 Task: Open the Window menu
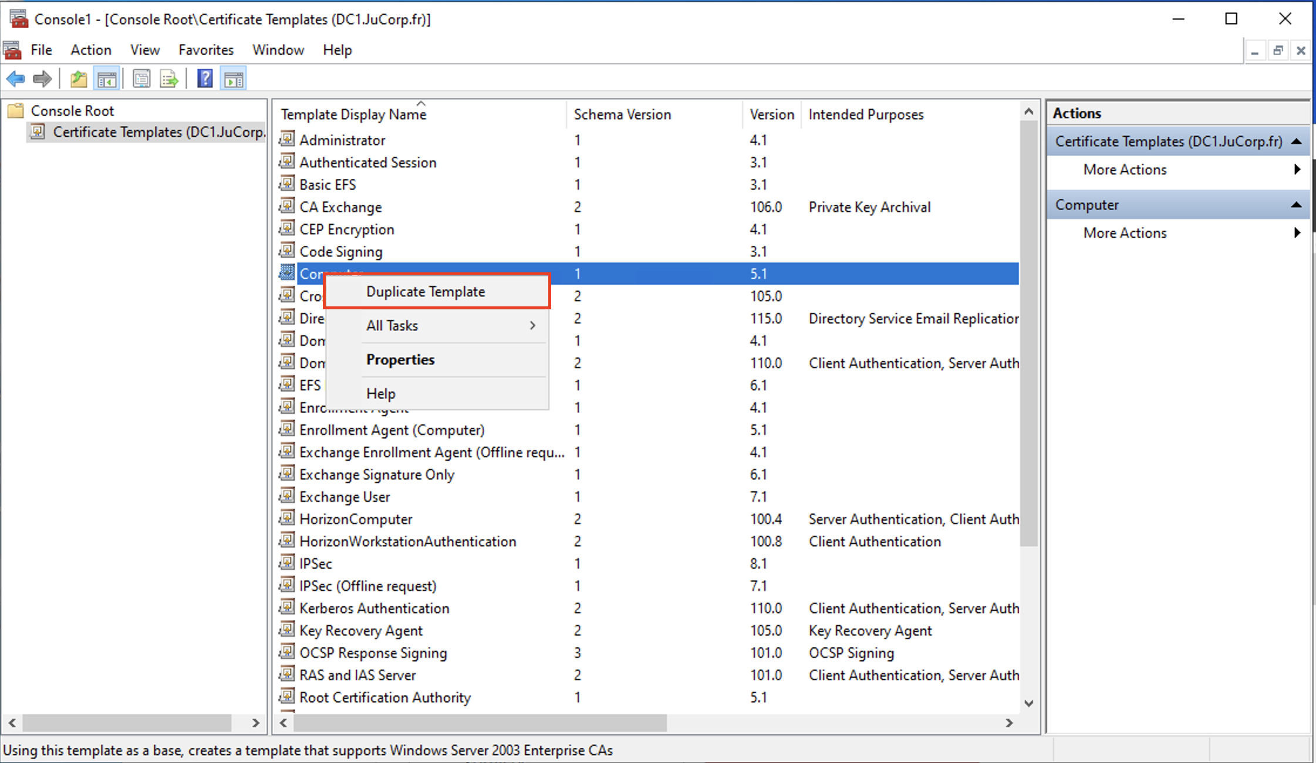[x=278, y=50]
